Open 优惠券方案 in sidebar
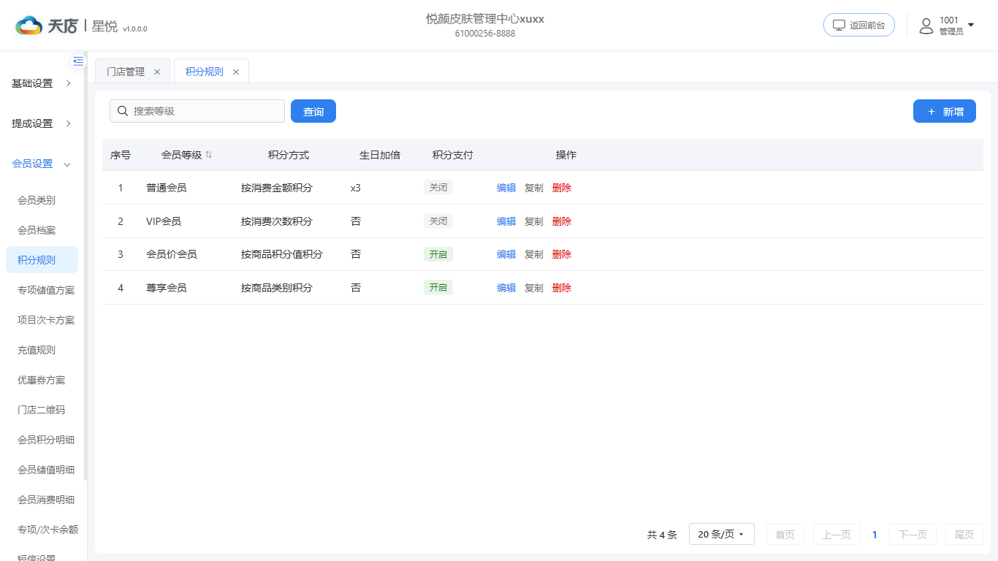998x561 pixels. click(42, 380)
